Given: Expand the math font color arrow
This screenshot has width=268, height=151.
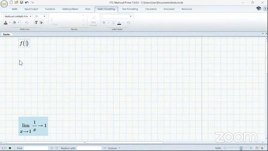Looking at the screenshot, I should (x=10, y=23).
